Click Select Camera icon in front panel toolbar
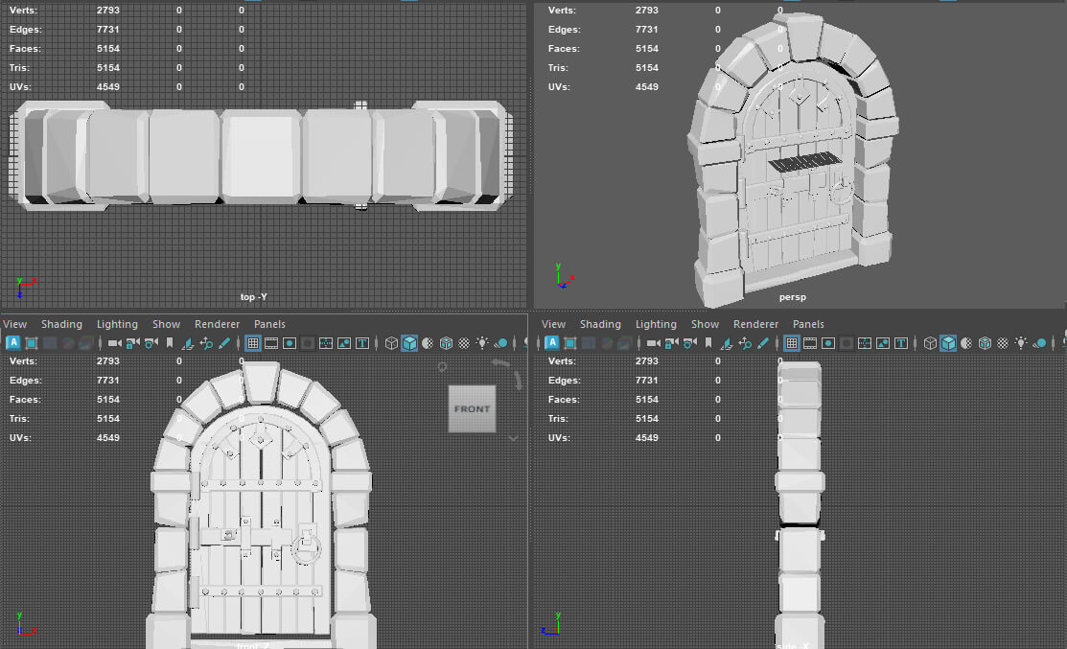This screenshot has width=1067, height=649. (x=114, y=343)
